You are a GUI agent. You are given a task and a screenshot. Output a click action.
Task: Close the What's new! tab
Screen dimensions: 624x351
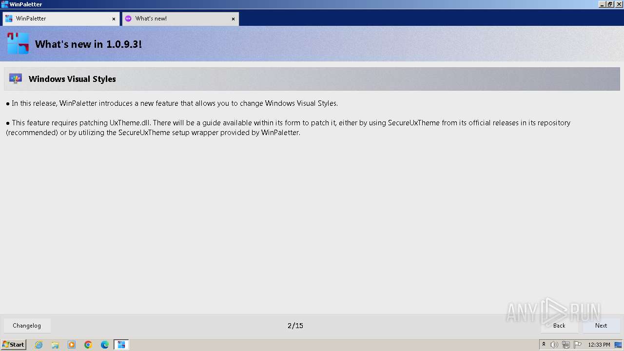233,19
